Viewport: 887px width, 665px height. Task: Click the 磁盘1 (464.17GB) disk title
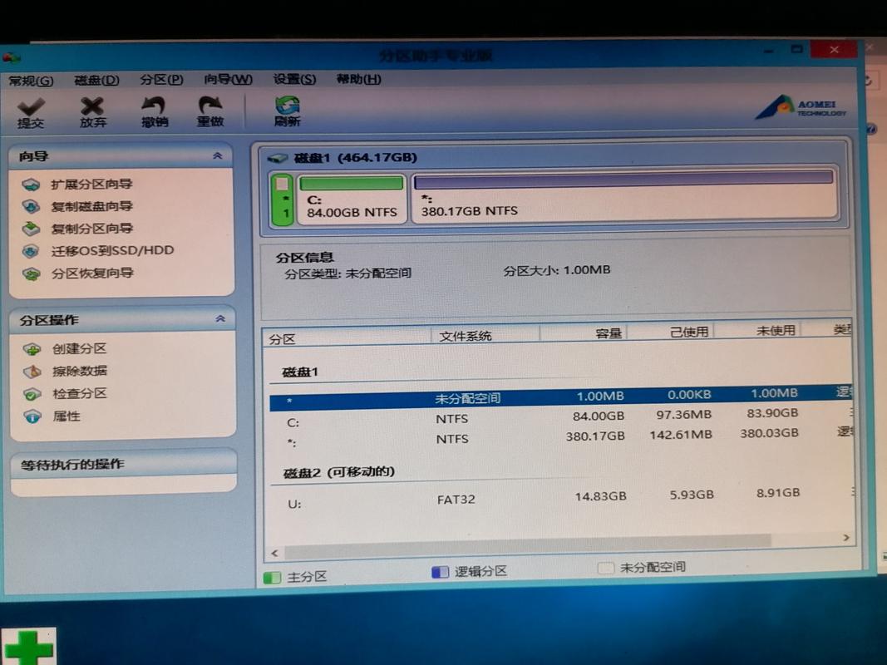356,158
